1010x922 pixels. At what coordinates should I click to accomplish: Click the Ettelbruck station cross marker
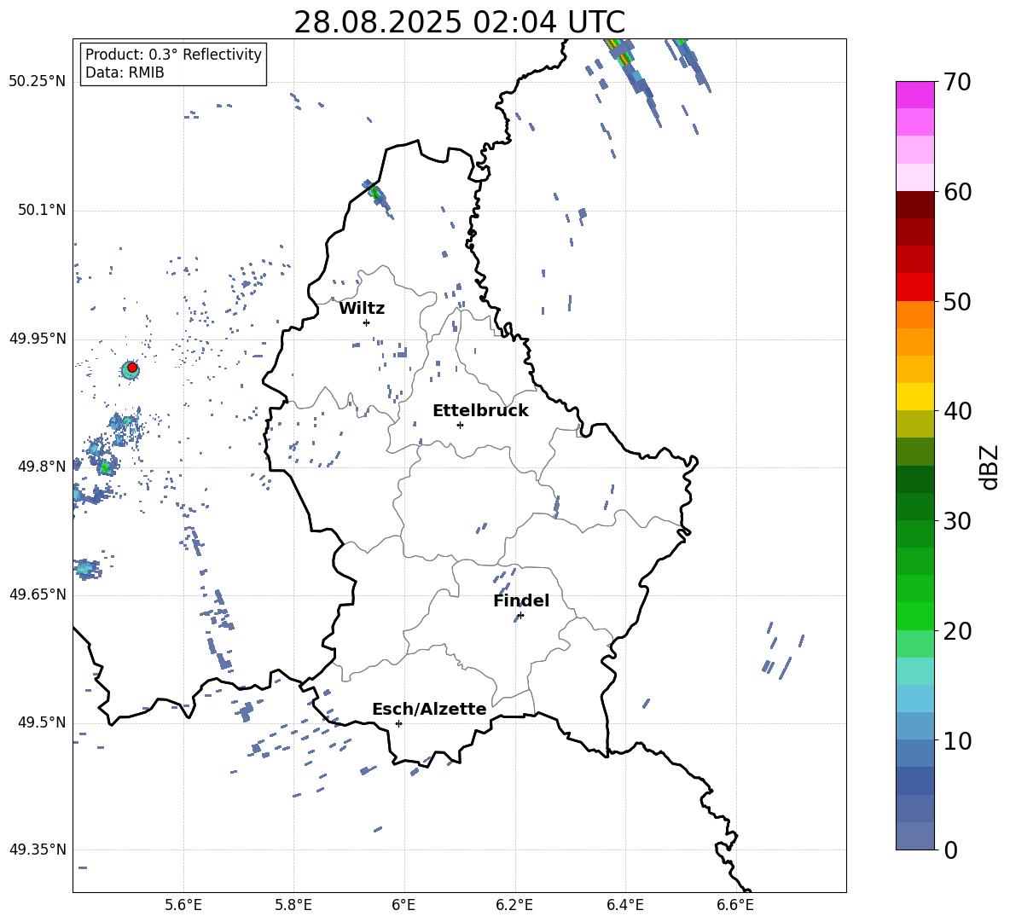click(x=460, y=425)
